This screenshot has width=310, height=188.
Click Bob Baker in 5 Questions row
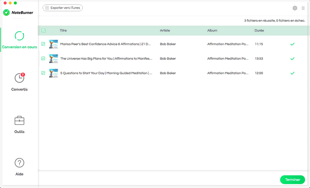pyautogui.click(x=168, y=73)
